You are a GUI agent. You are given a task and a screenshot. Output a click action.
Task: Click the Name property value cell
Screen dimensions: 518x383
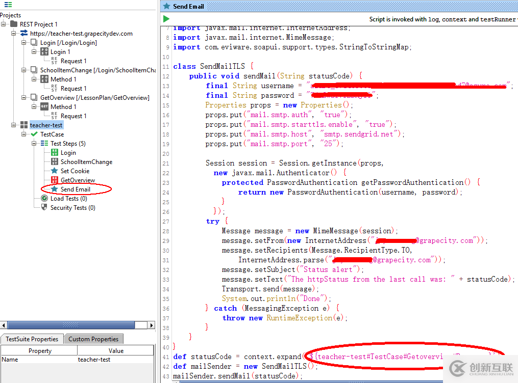(115, 360)
